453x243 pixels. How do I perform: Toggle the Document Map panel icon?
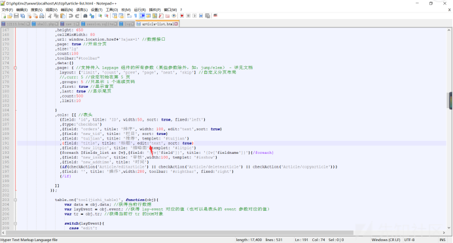coord(154,16)
